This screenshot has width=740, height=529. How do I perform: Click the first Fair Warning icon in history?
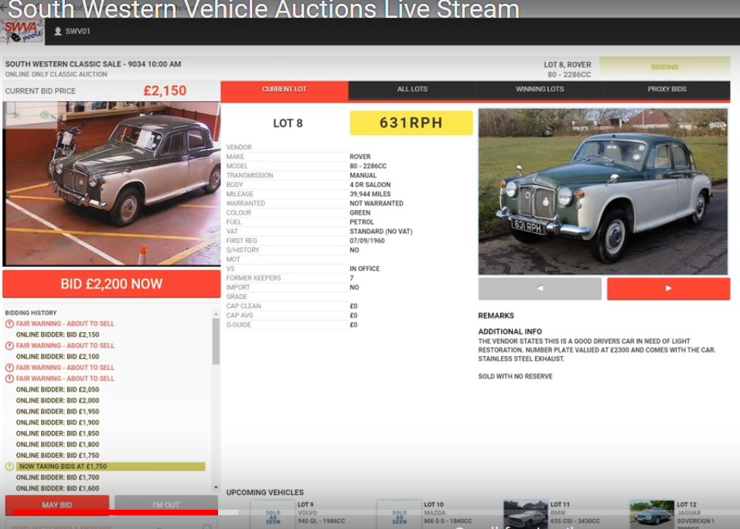(x=9, y=324)
